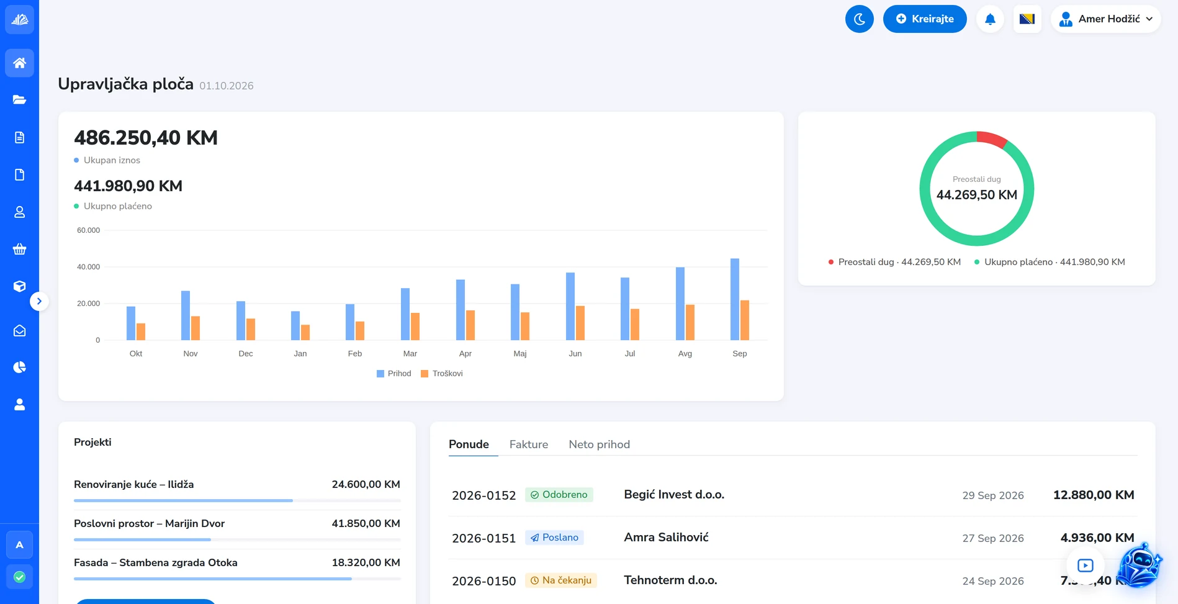The height and width of the screenshot is (604, 1178).
Task: Toggle Troškovi series in chart legend
Action: (x=442, y=374)
